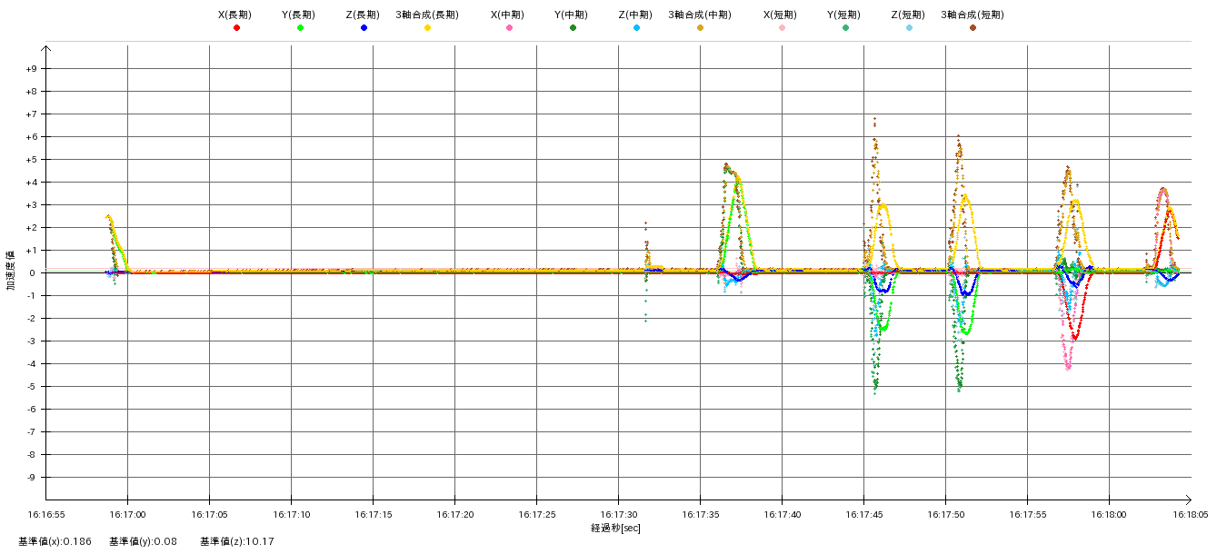Click the pink X(中期) legend dot
This screenshot has height=554, width=1227.
coord(509,28)
